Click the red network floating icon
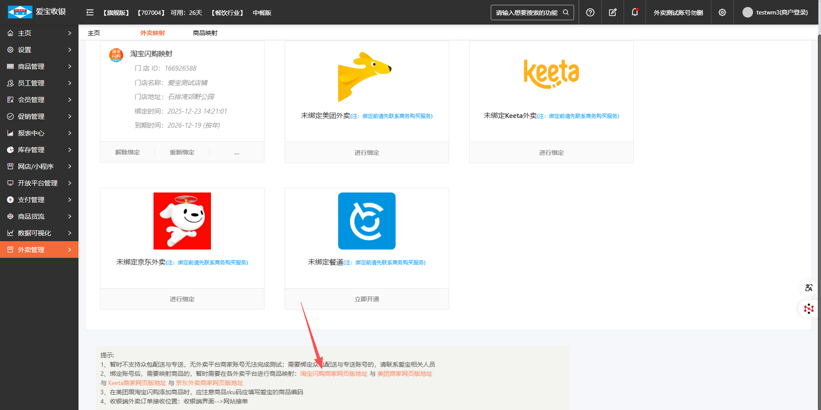 click(x=809, y=309)
